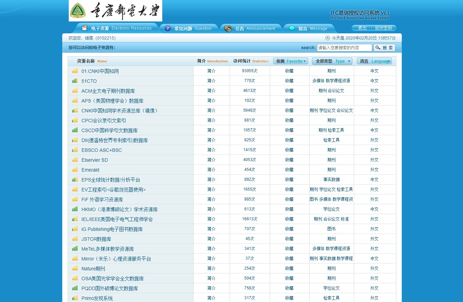Click the 修改密码 change password button
This screenshot has width=463, height=302.
pyautogui.click(x=383, y=28)
